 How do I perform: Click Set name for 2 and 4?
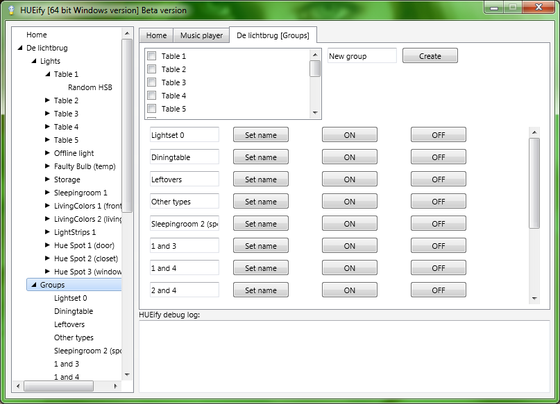pyautogui.click(x=261, y=290)
